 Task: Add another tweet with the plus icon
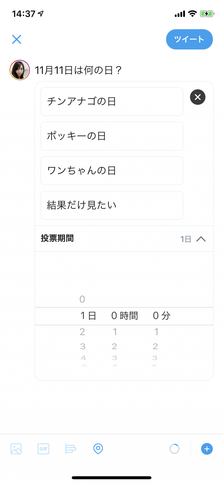(207, 449)
